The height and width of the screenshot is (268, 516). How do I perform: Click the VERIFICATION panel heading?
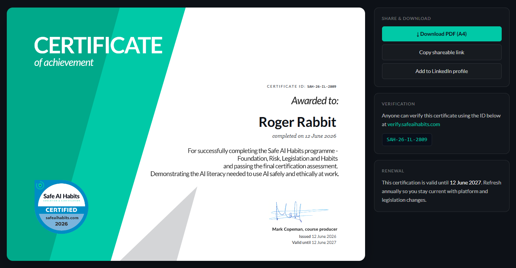(x=398, y=104)
